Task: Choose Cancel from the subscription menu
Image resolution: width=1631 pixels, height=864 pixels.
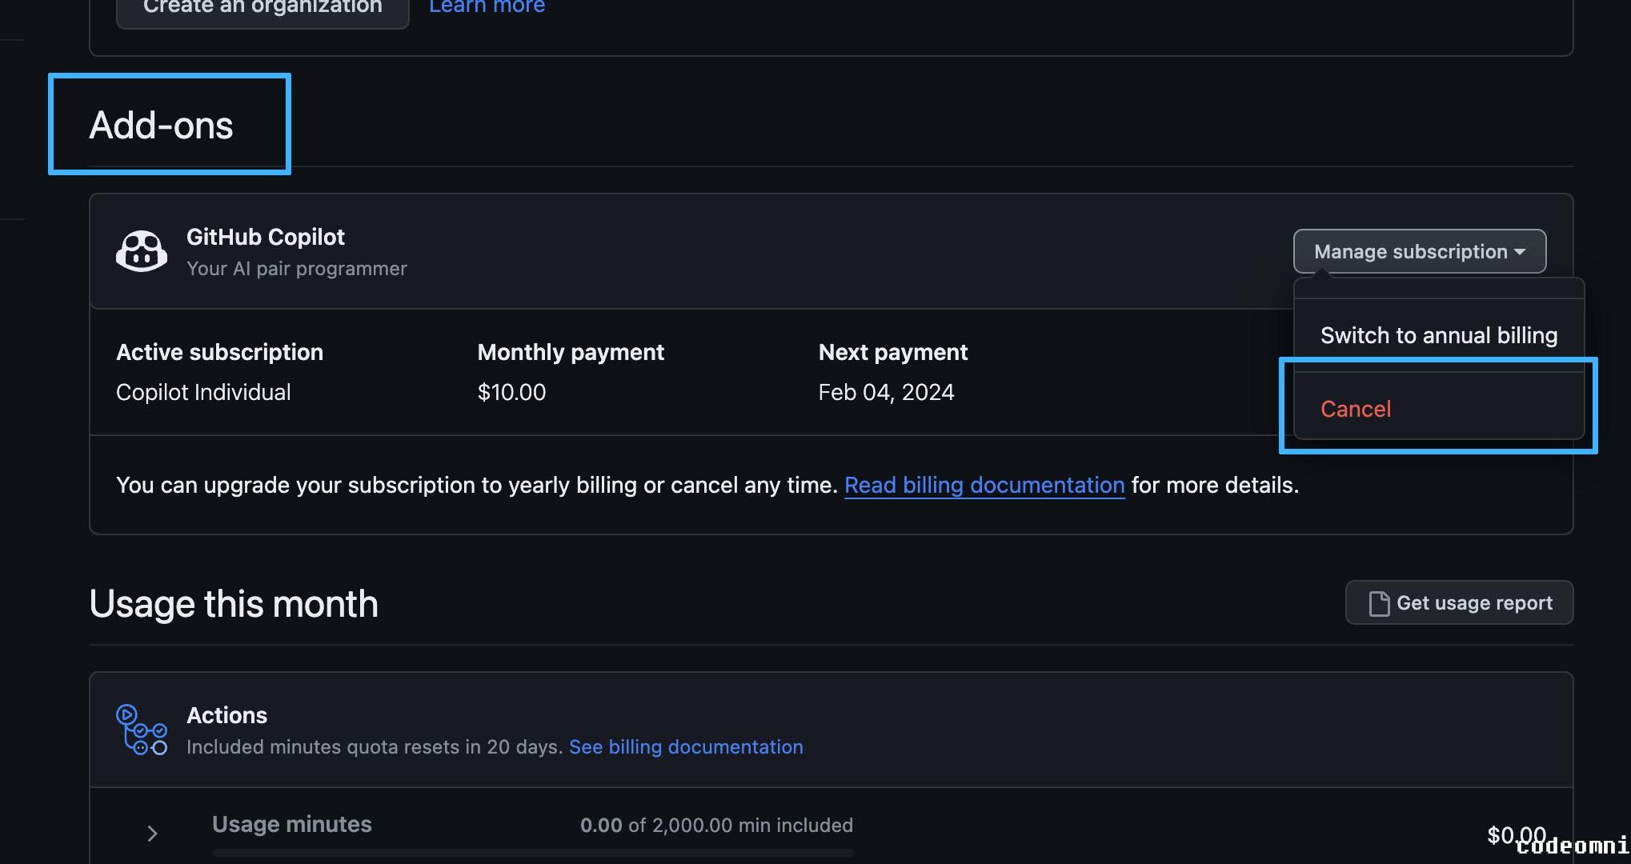Action: pyautogui.click(x=1356, y=409)
